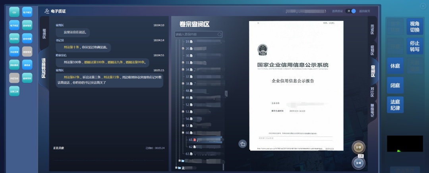
Task: Switch to the 对比区 side tab
Action: tap(372, 92)
